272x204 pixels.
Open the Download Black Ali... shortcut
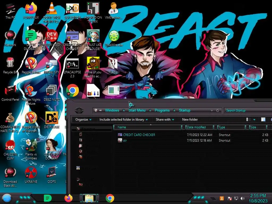click(x=10, y=177)
